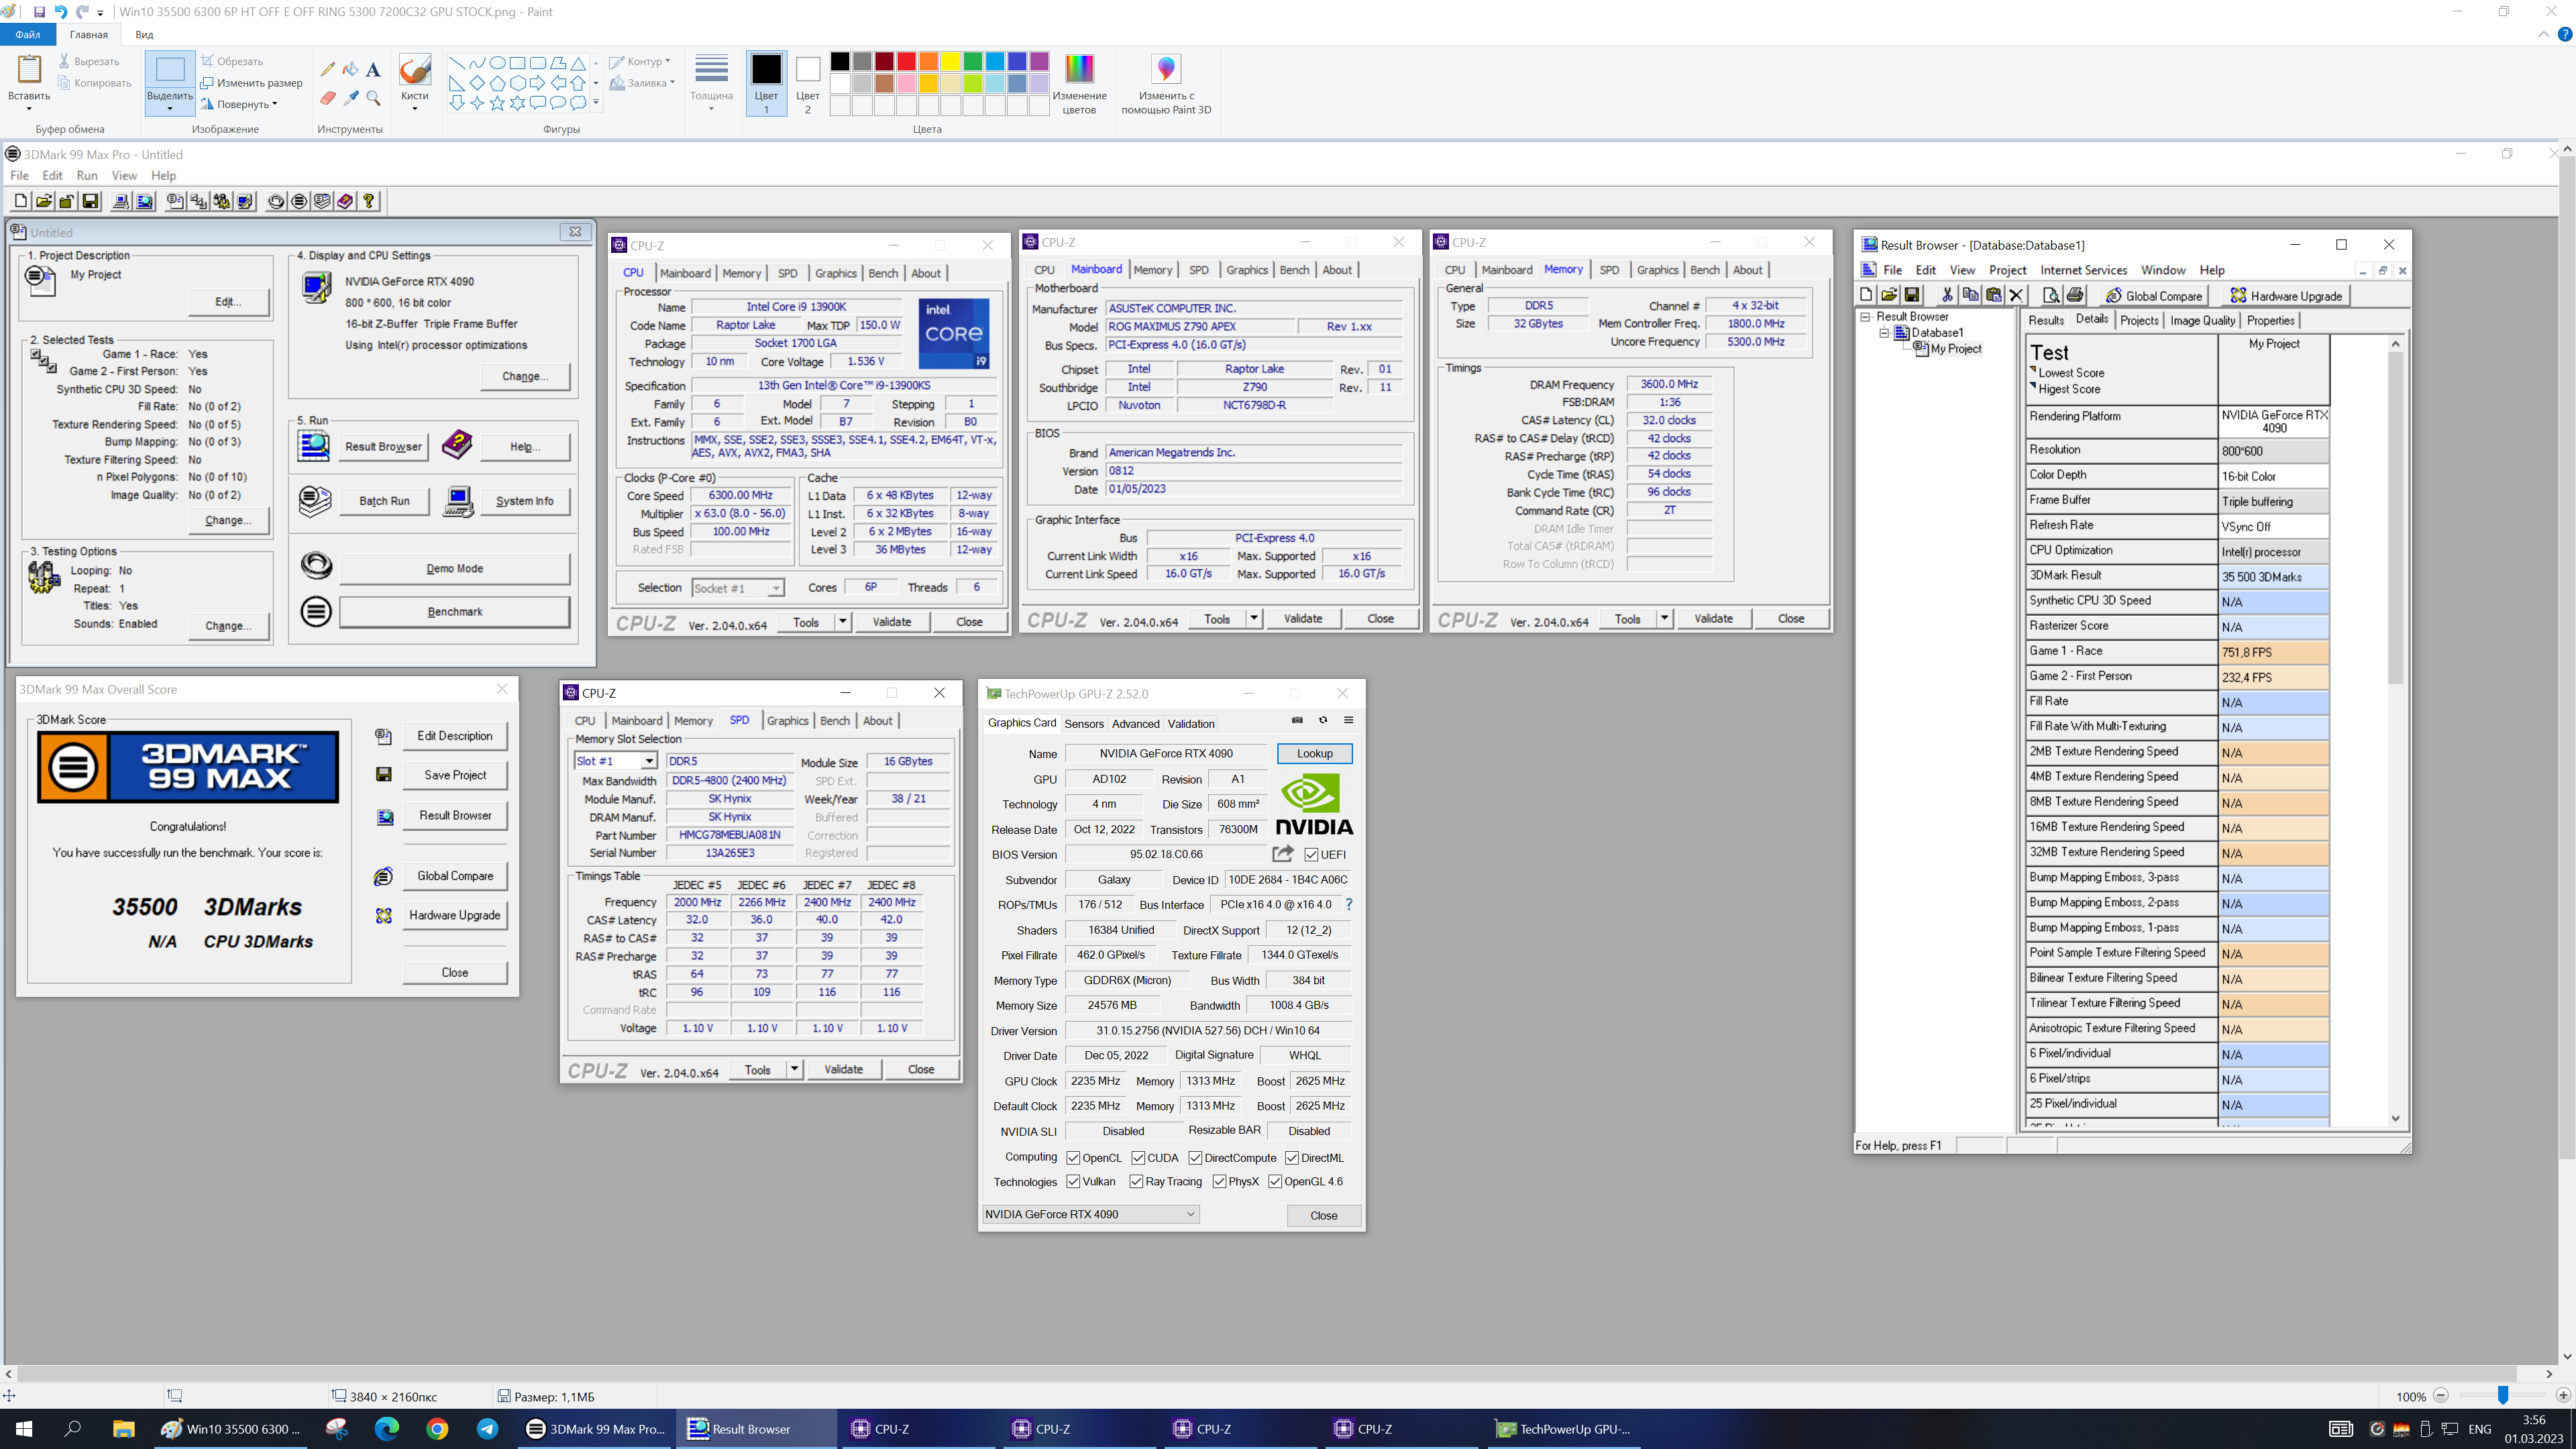Click the open folder icon in 3DMark toolbar

[x=43, y=201]
